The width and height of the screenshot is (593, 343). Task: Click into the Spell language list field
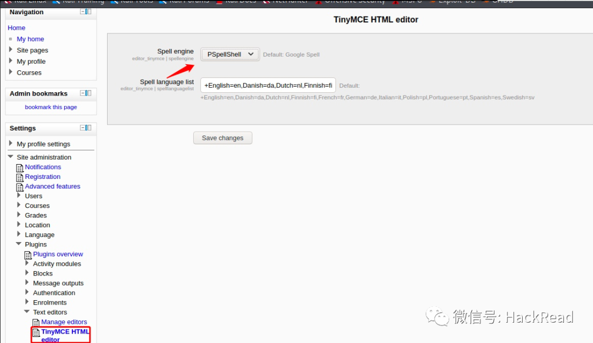click(268, 85)
